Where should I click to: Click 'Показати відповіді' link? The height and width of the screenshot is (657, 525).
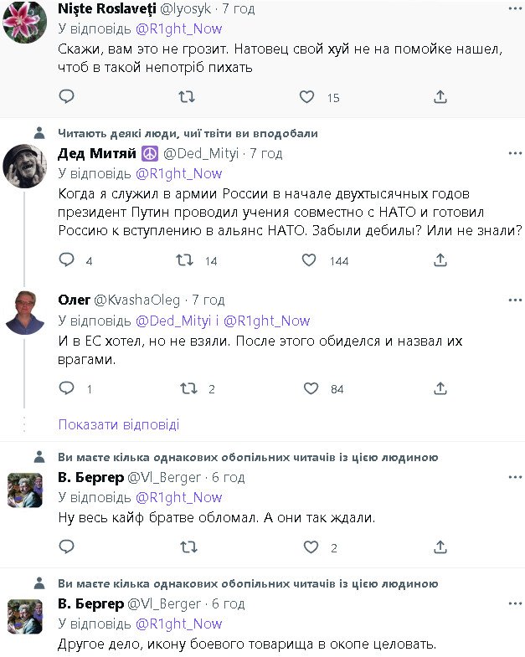coord(119,424)
